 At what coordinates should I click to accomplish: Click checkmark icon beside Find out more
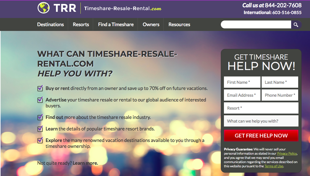coord(40,117)
